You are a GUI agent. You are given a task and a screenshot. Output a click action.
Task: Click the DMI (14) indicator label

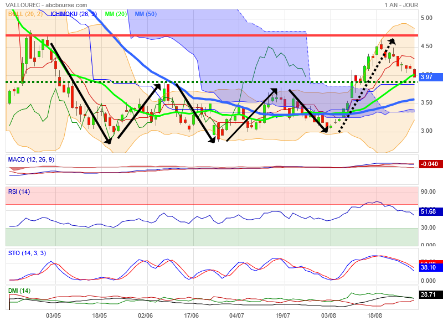pos(19,291)
